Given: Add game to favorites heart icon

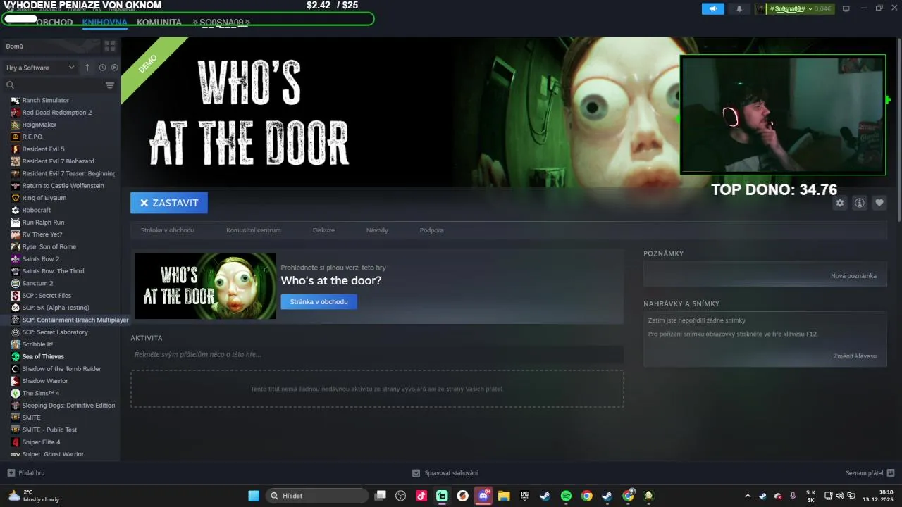Looking at the screenshot, I should click(879, 203).
